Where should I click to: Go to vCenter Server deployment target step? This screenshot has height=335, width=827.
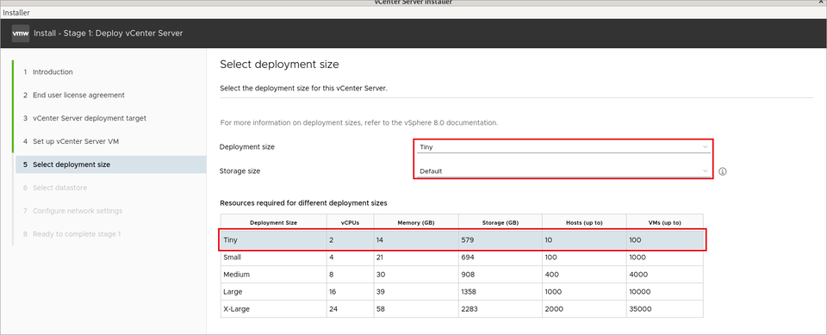(x=85, y=118)
